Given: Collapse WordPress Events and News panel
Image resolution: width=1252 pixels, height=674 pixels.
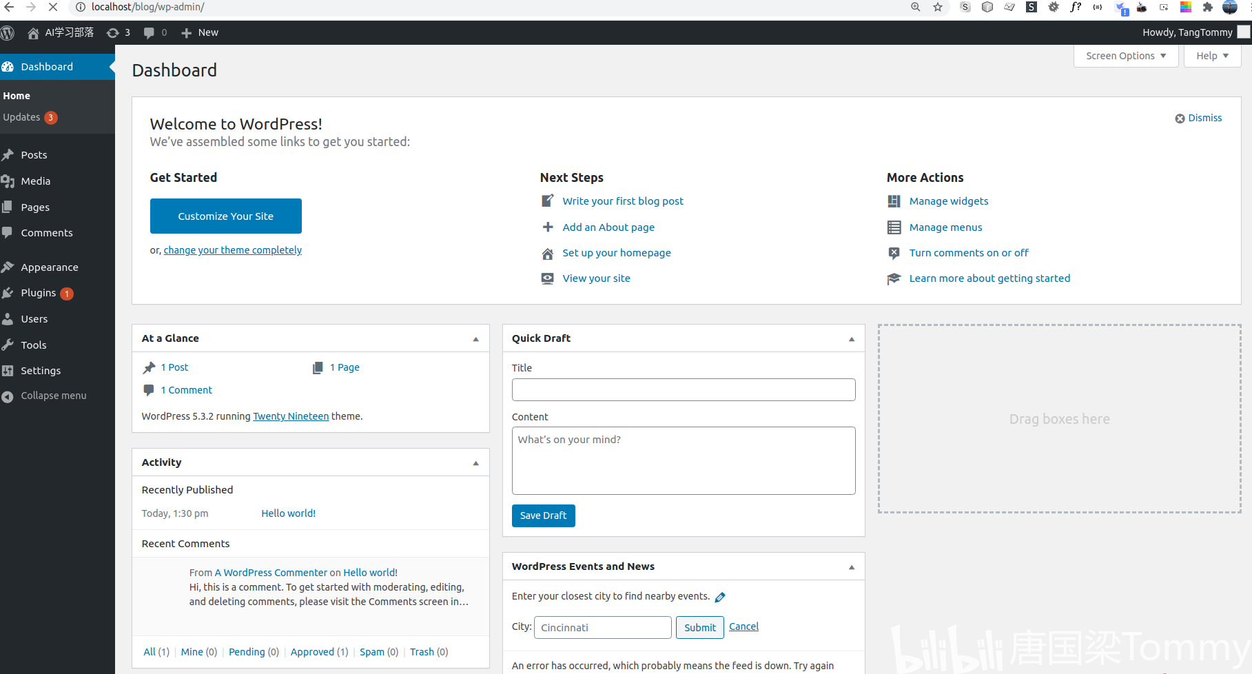Looking at the screenshot, I should (852, 567).
